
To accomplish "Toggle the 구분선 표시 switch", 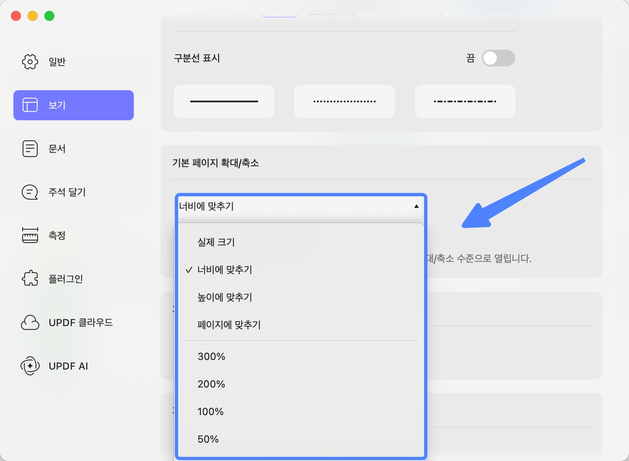I will (x=498, y=58).
